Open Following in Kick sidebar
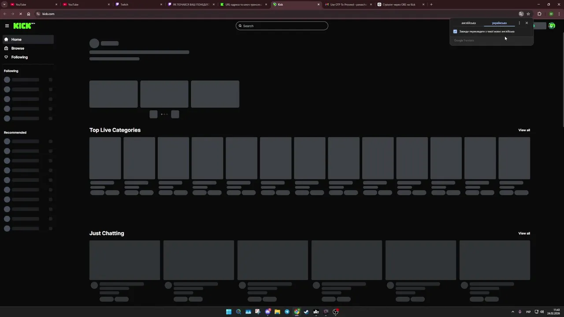Viewport: 564px width, 317px height. (x=28, y=57)
